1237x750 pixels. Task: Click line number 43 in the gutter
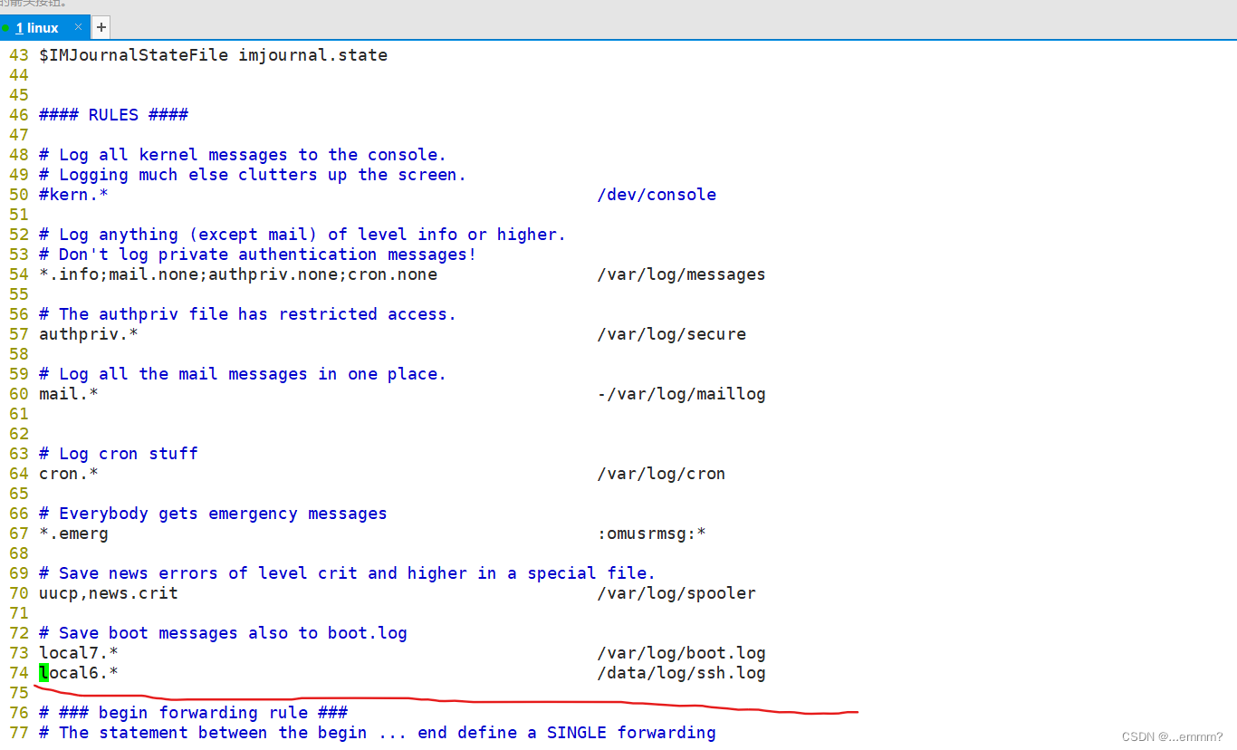click(x=18, y=55)
